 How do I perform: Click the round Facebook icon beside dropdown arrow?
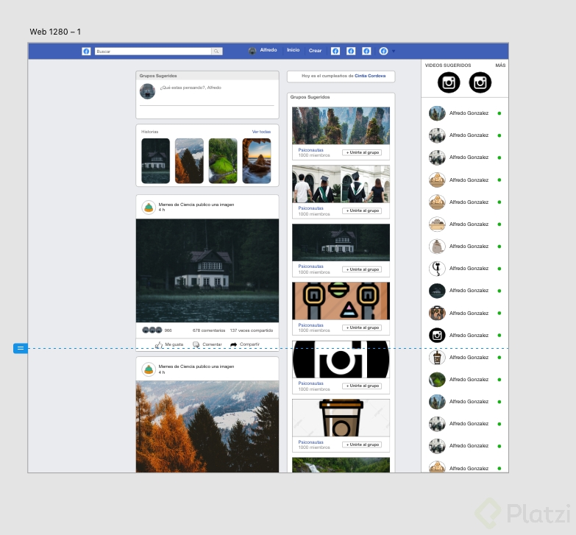pos(383,51)
